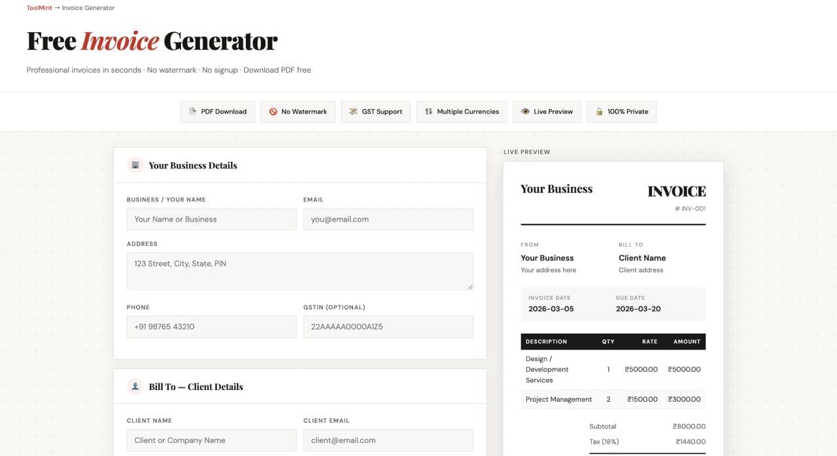The height and width of the screenshot is (456, 837).
Task: Click the briefcase icon beside Your Business Details
Action: point(135,166)
